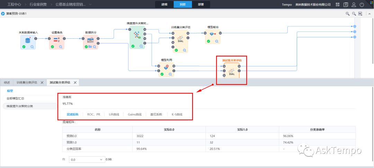Click the 分类准确率 column header

317,129
